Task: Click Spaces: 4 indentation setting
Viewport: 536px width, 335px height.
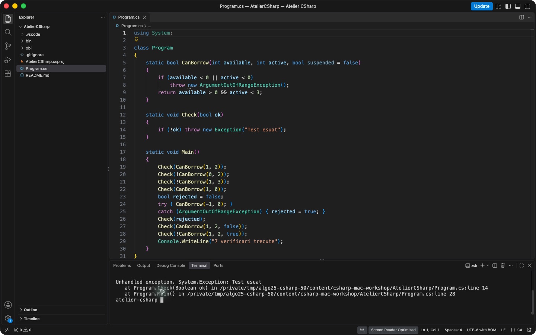Action: (x=453, y=330)
